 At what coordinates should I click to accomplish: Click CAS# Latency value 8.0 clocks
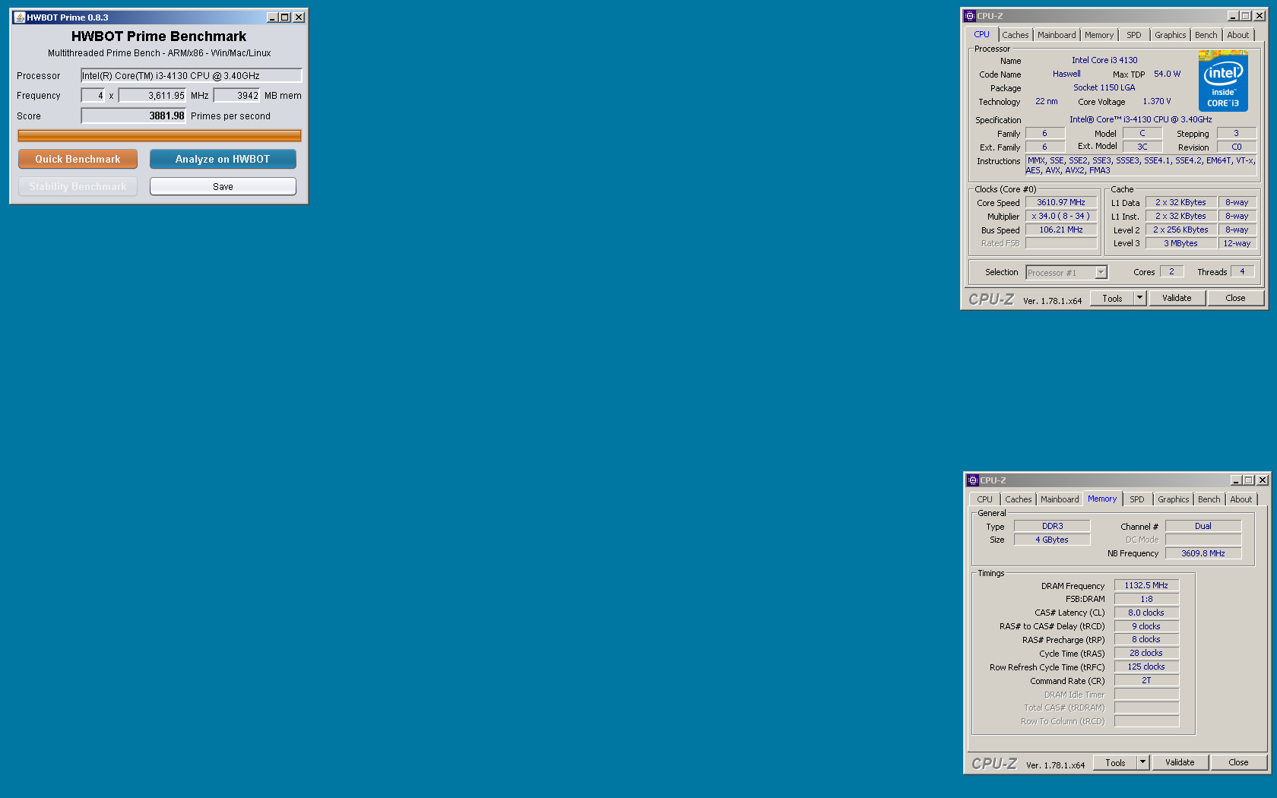click(x=1146, y=613)
